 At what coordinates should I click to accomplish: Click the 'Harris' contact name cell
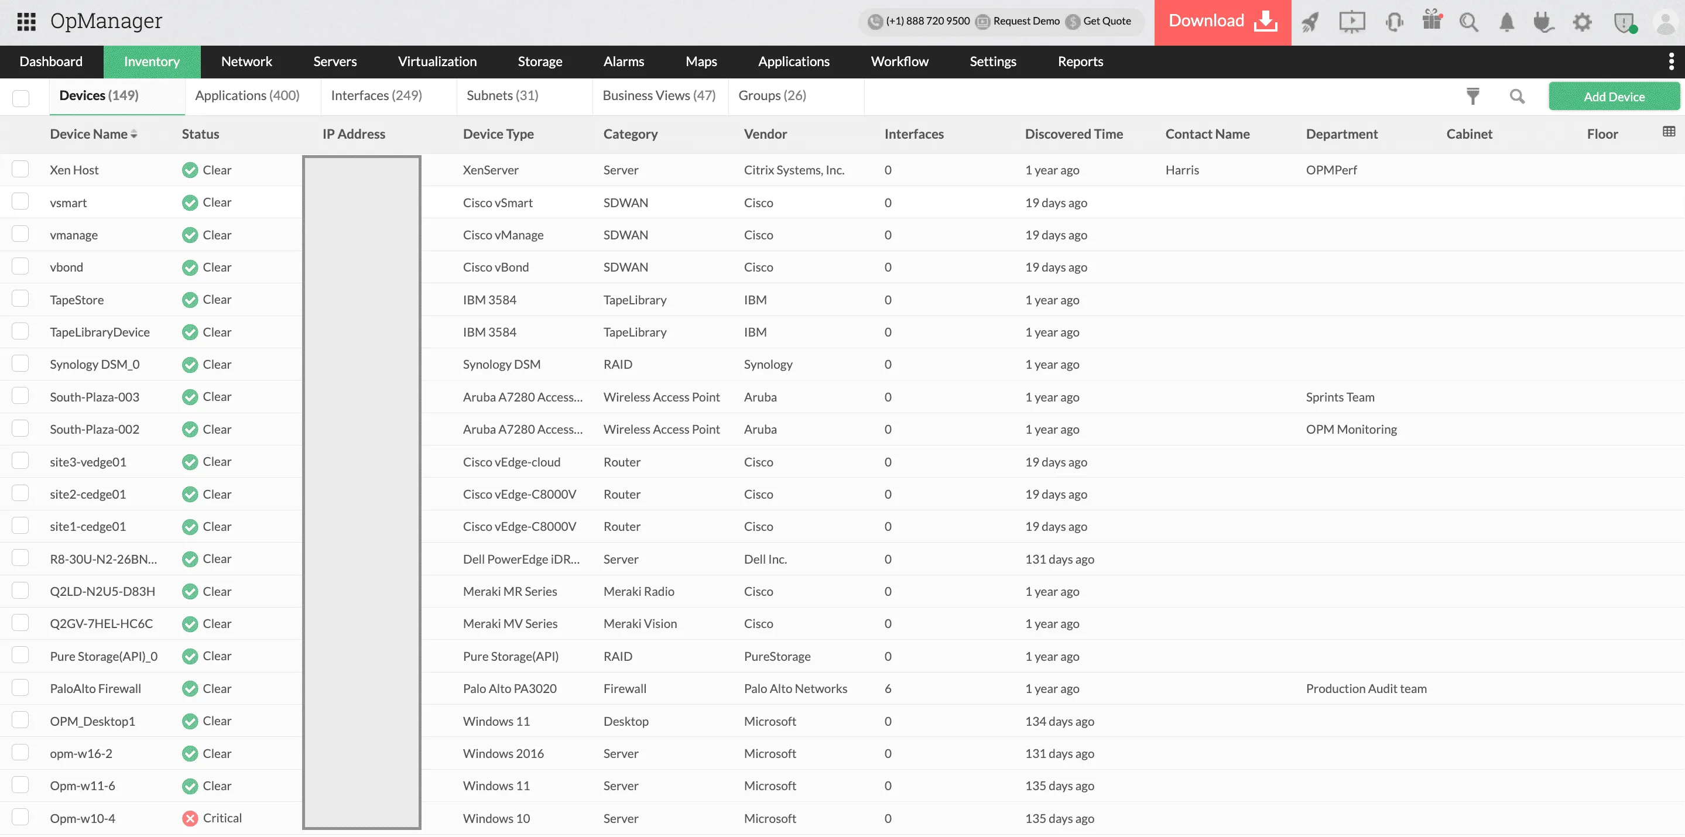click(x=1182, y=170)
